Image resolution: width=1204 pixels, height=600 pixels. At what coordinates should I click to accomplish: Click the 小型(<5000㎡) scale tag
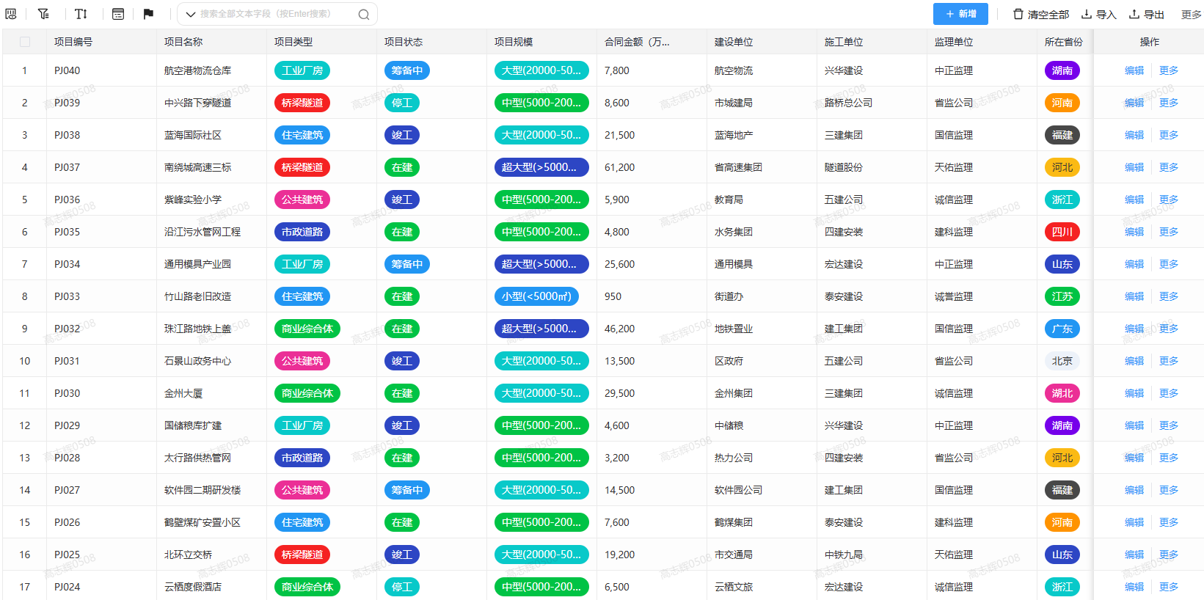(536, 296)
